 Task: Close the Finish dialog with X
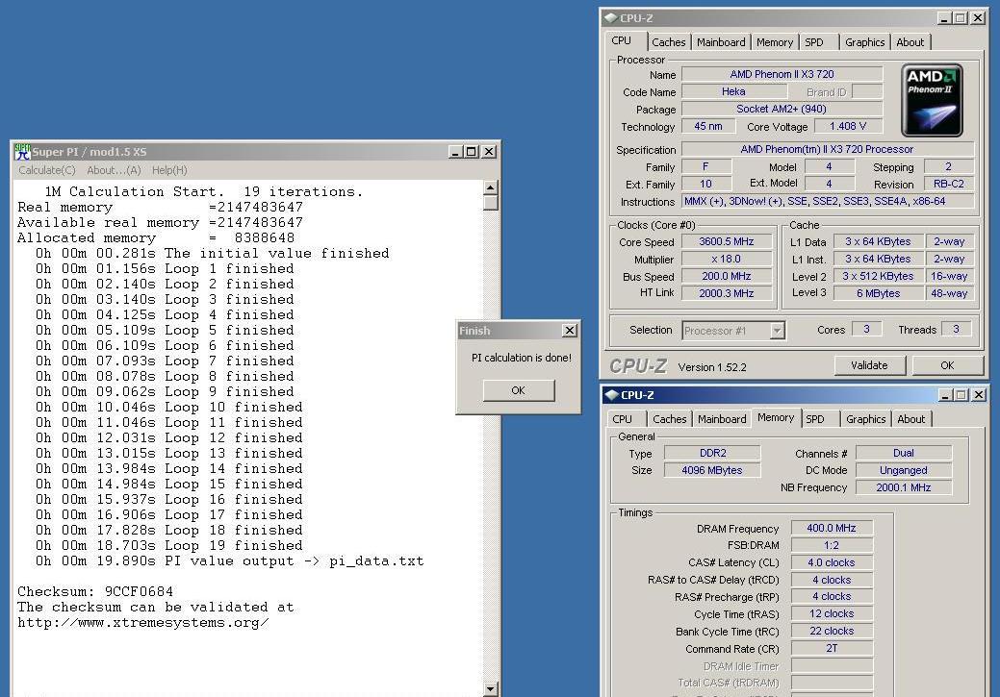pyautogui.click(x=570, y=331)
